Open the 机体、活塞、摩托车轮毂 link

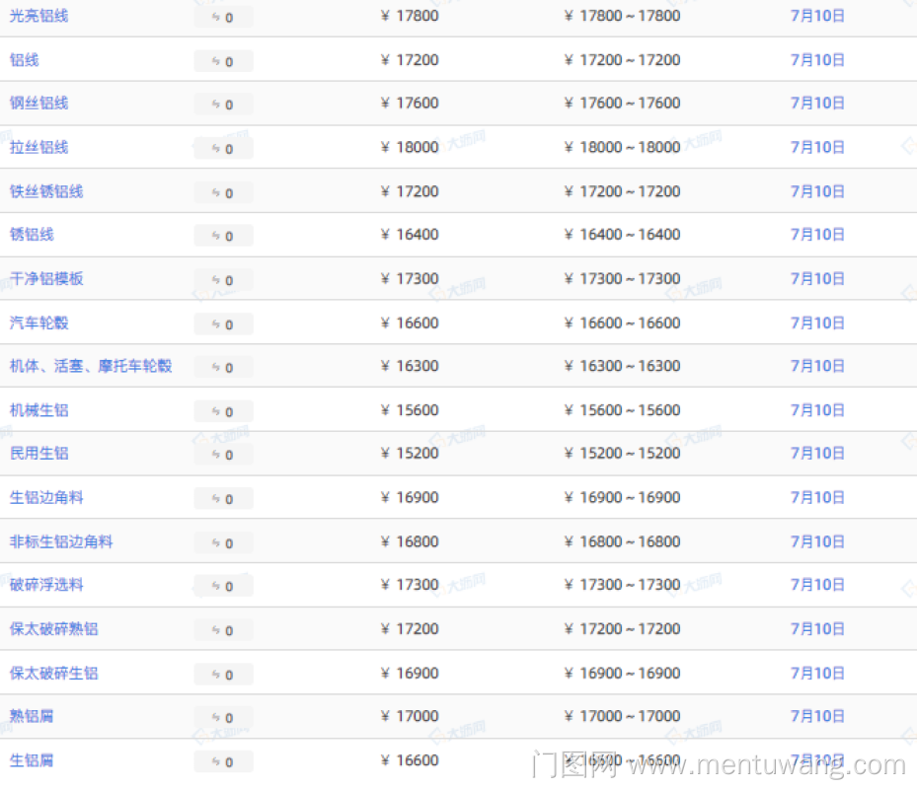[91, 366]
